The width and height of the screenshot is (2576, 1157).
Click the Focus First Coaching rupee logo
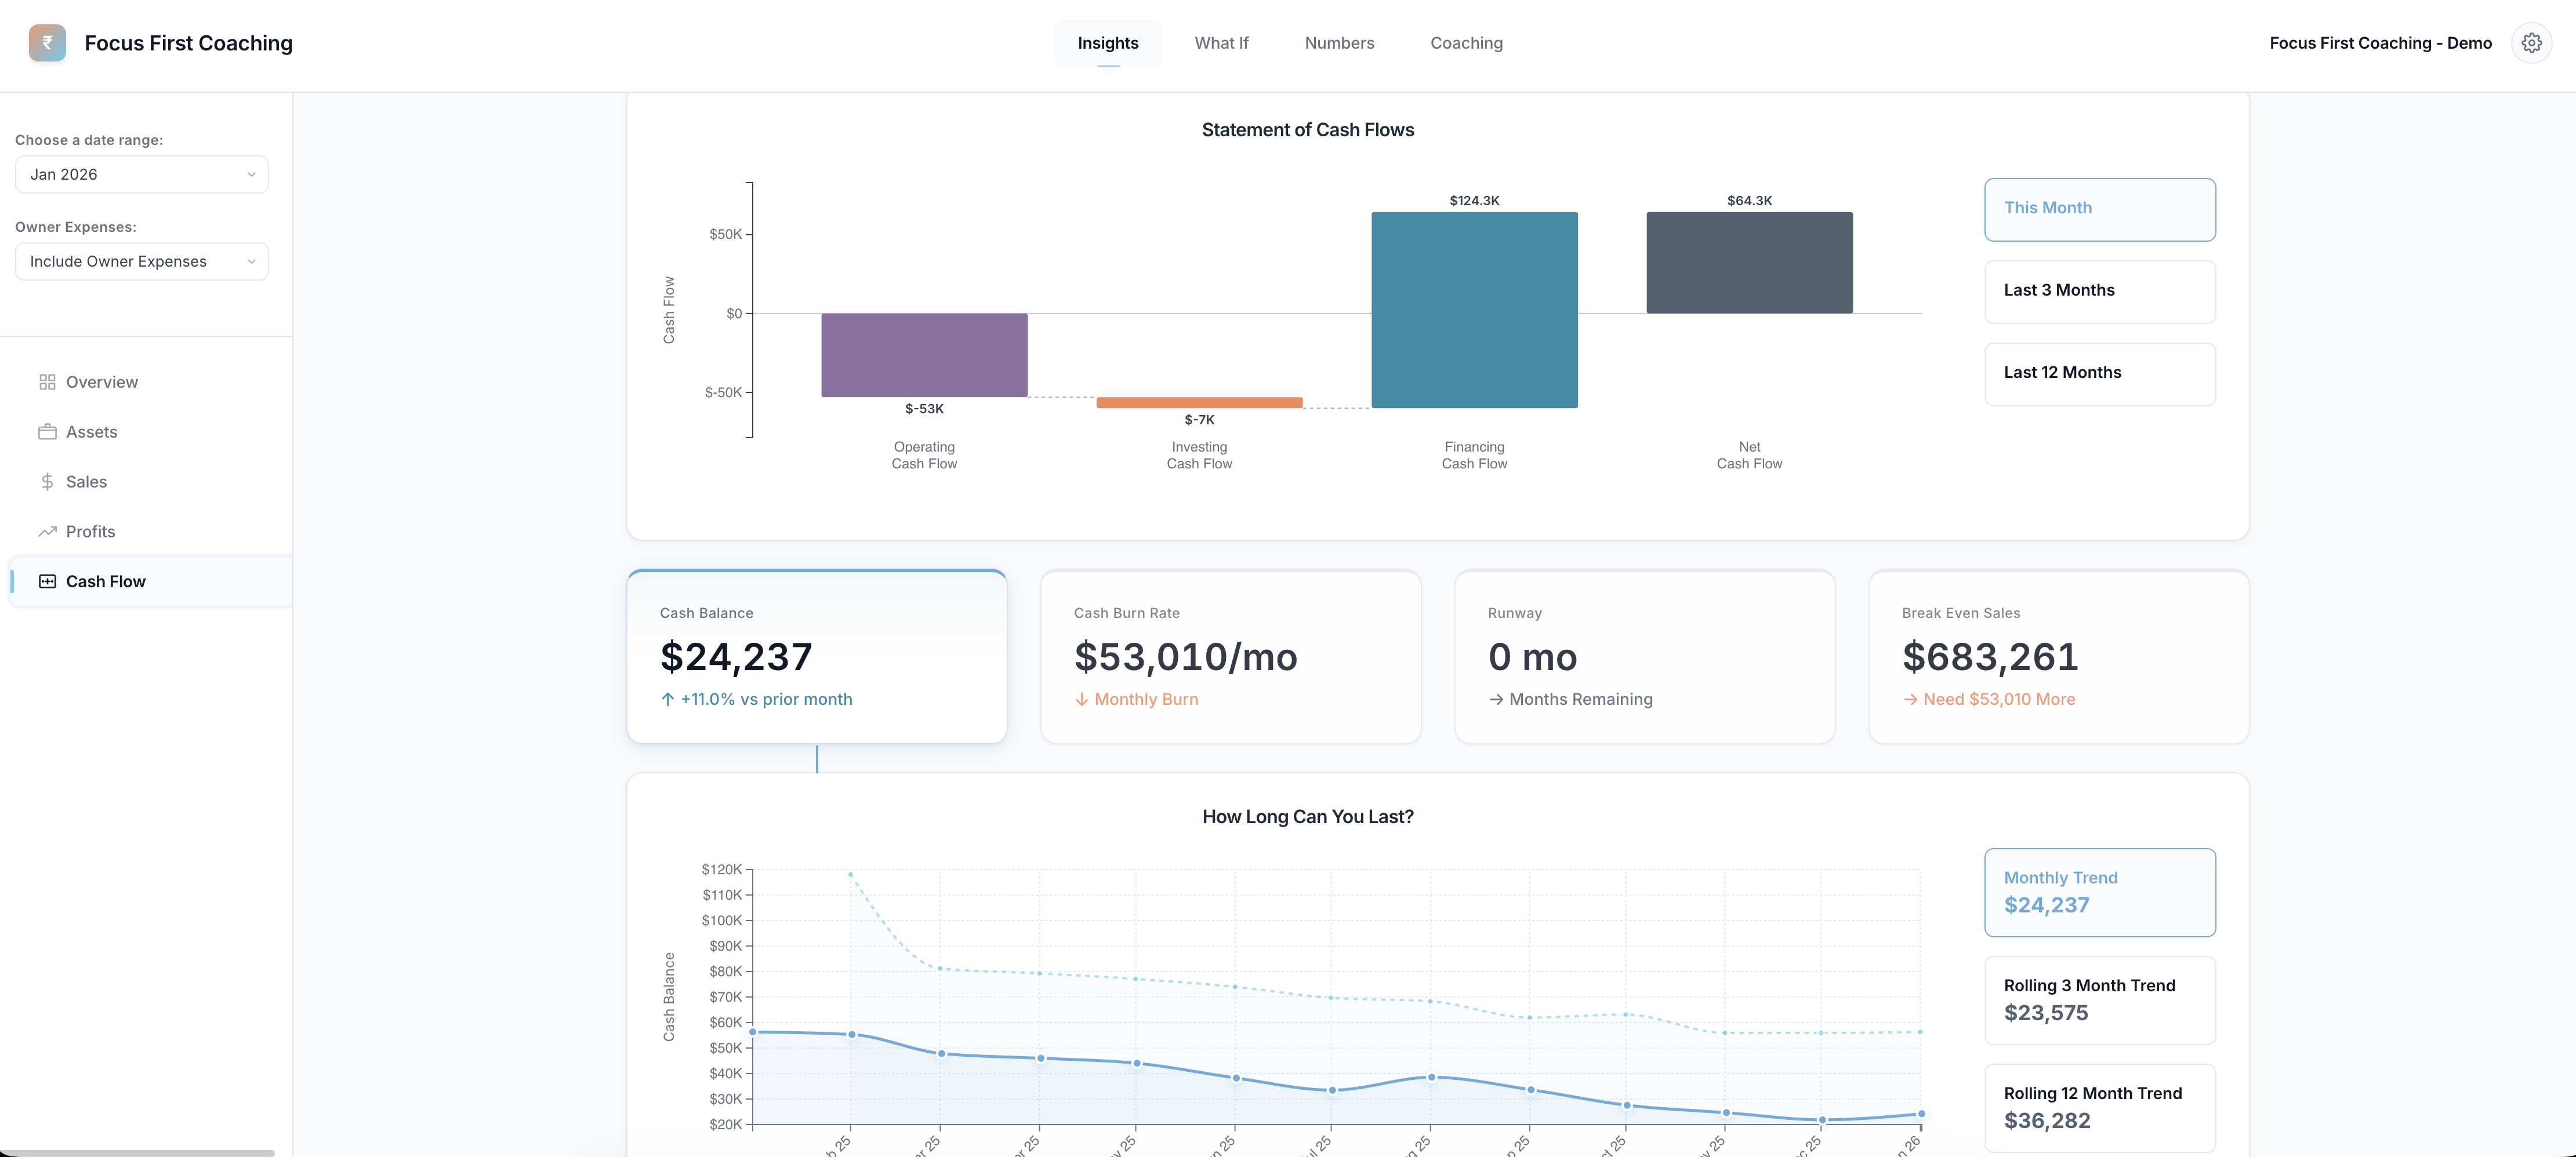point(46,43)
